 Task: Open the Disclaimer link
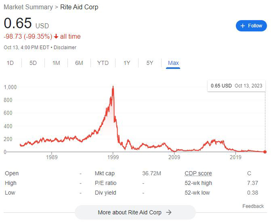65,47
